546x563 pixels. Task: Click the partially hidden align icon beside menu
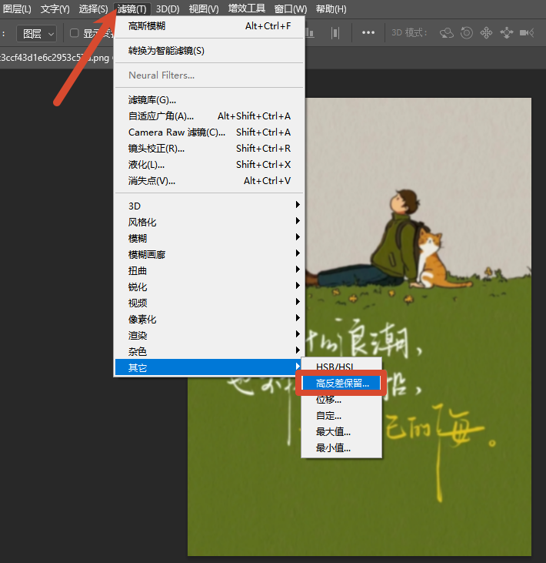pos(310,33)
